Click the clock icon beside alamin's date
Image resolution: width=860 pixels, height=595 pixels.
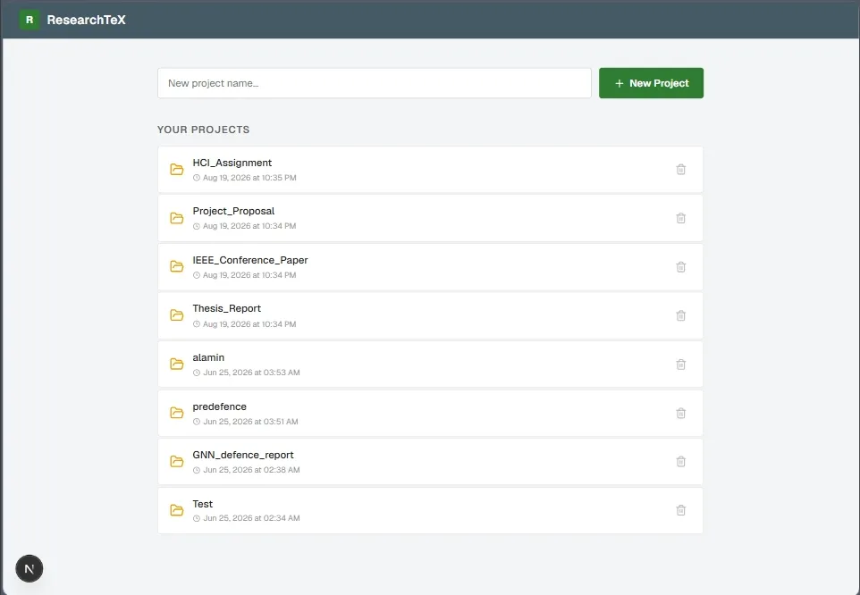pyautogui.click(x=197, y=373)
